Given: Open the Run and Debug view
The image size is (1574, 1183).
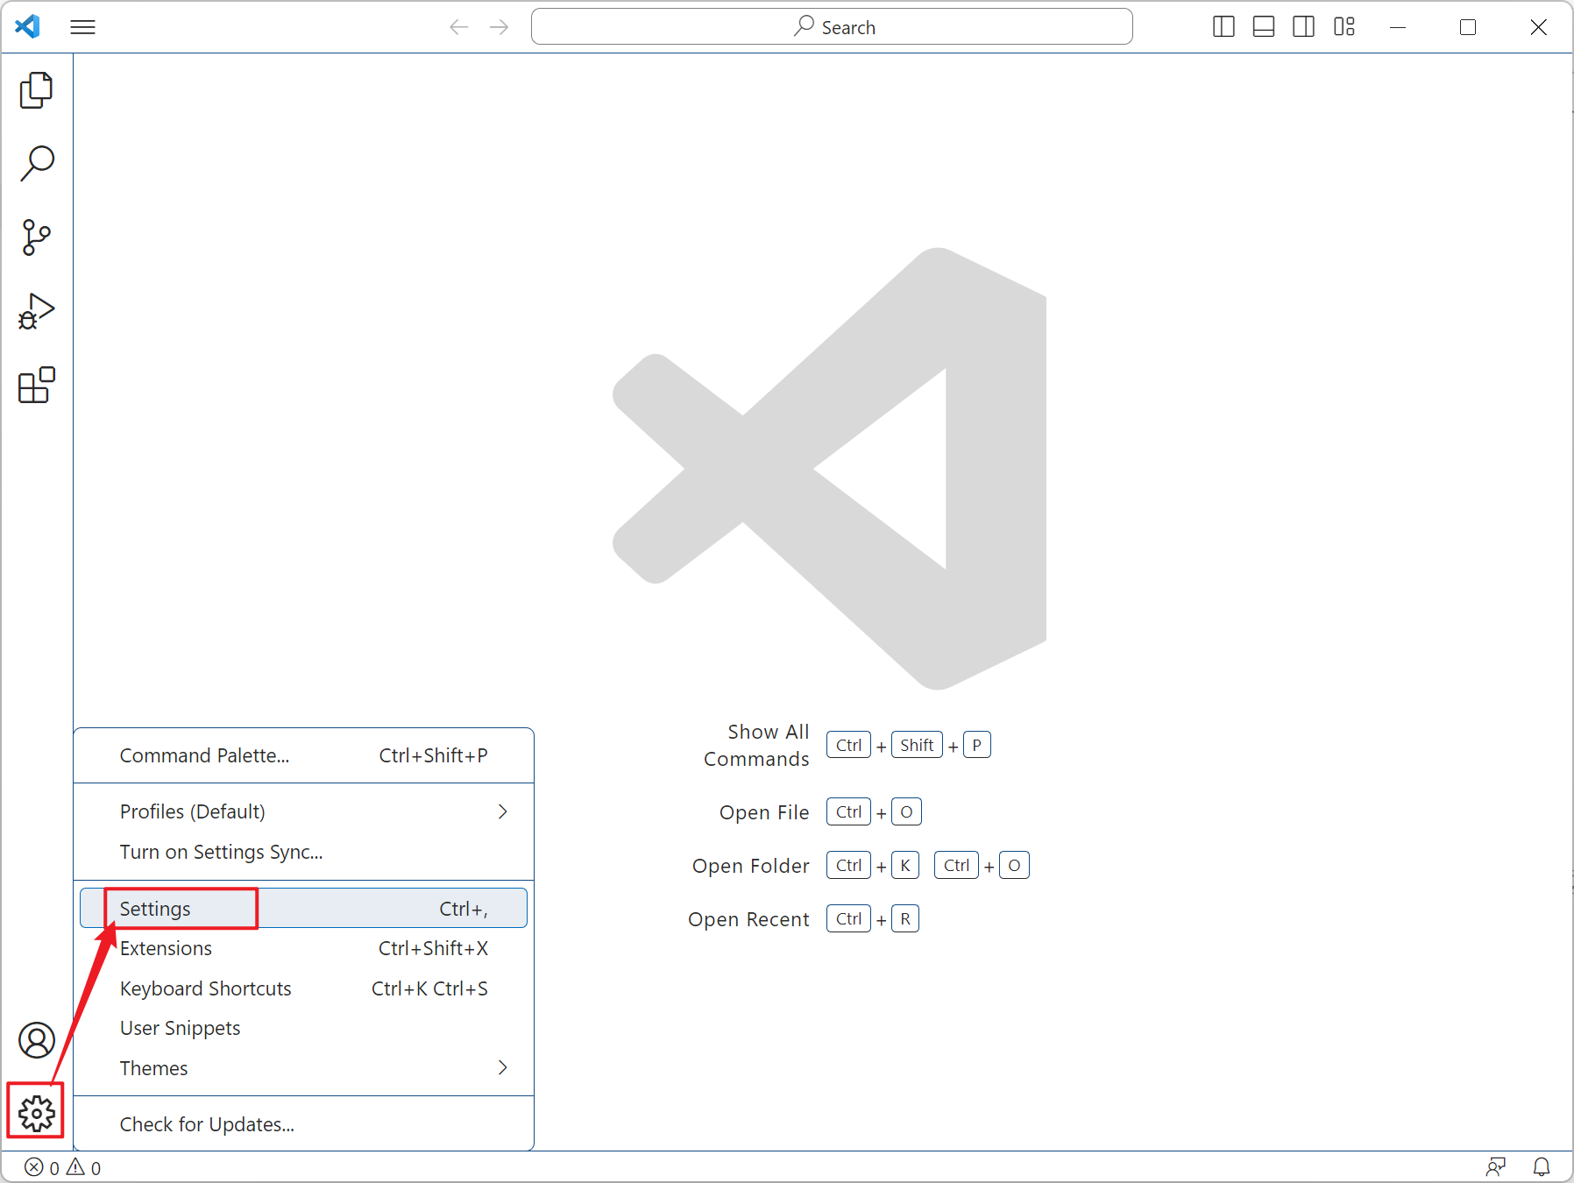Looking at the screenshot, I should pos(36,311).
